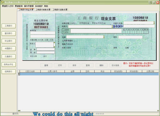
Task: Click the 删除 delete button
Action: click(101, 65)
